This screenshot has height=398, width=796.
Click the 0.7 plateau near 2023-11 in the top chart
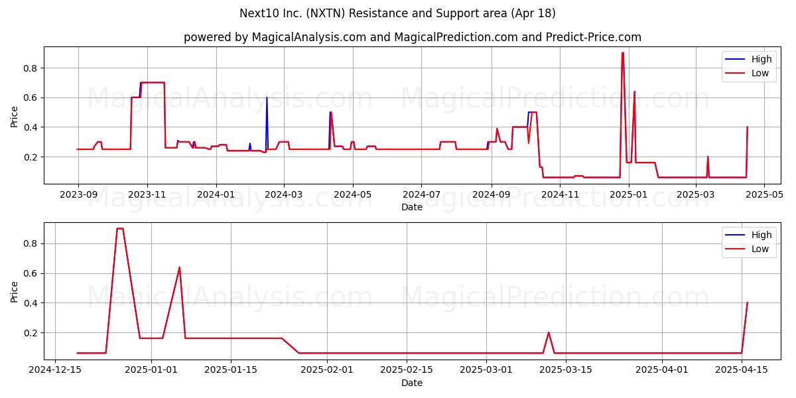[153, 82]
